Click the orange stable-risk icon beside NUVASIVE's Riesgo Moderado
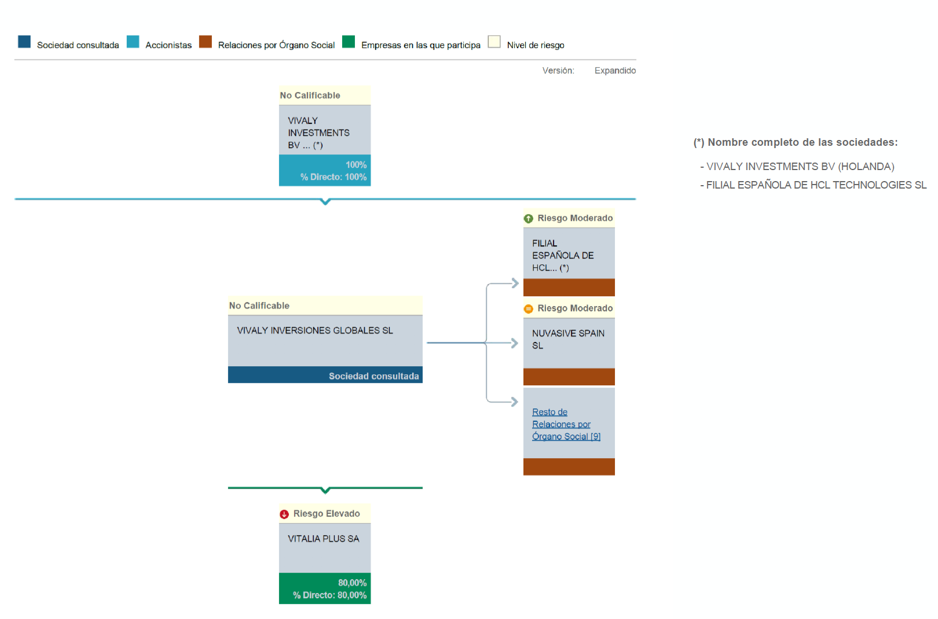This screenshot has width=938, height=619. coord(529,308)
